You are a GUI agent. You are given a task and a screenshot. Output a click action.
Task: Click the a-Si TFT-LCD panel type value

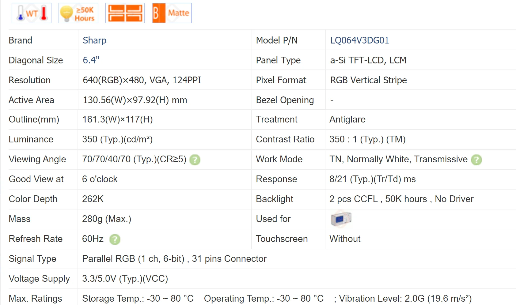point(368,60)
